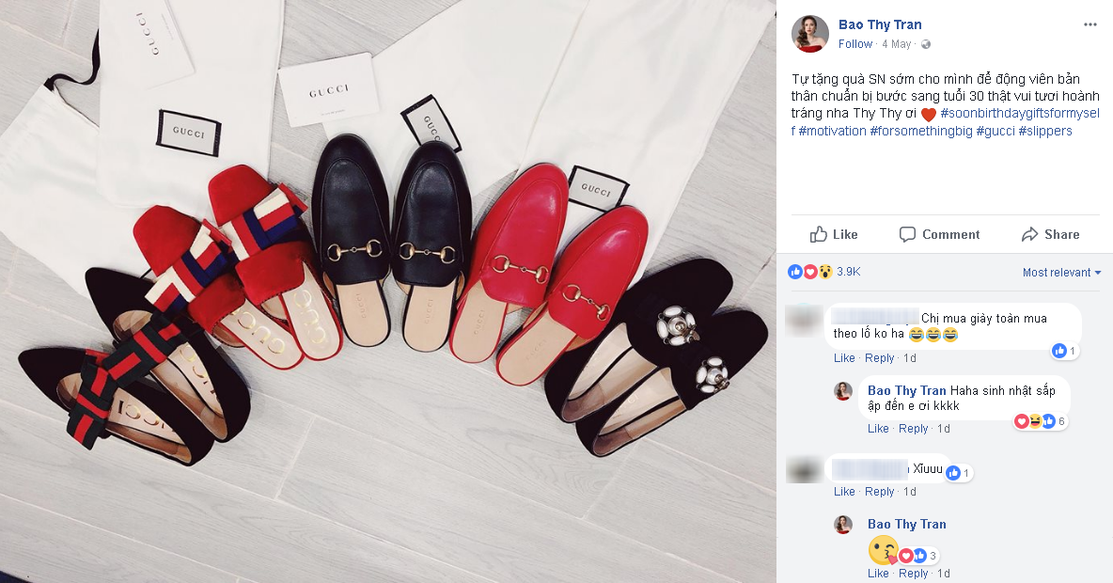Open the 4 May post timestamp
The image size is (1113, 583).
point(897,44)
